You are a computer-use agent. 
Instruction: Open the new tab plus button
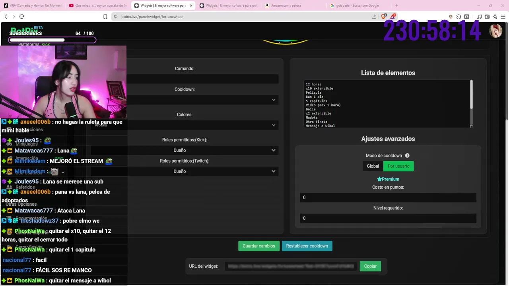pyautogui.click(x=396, y=6)
